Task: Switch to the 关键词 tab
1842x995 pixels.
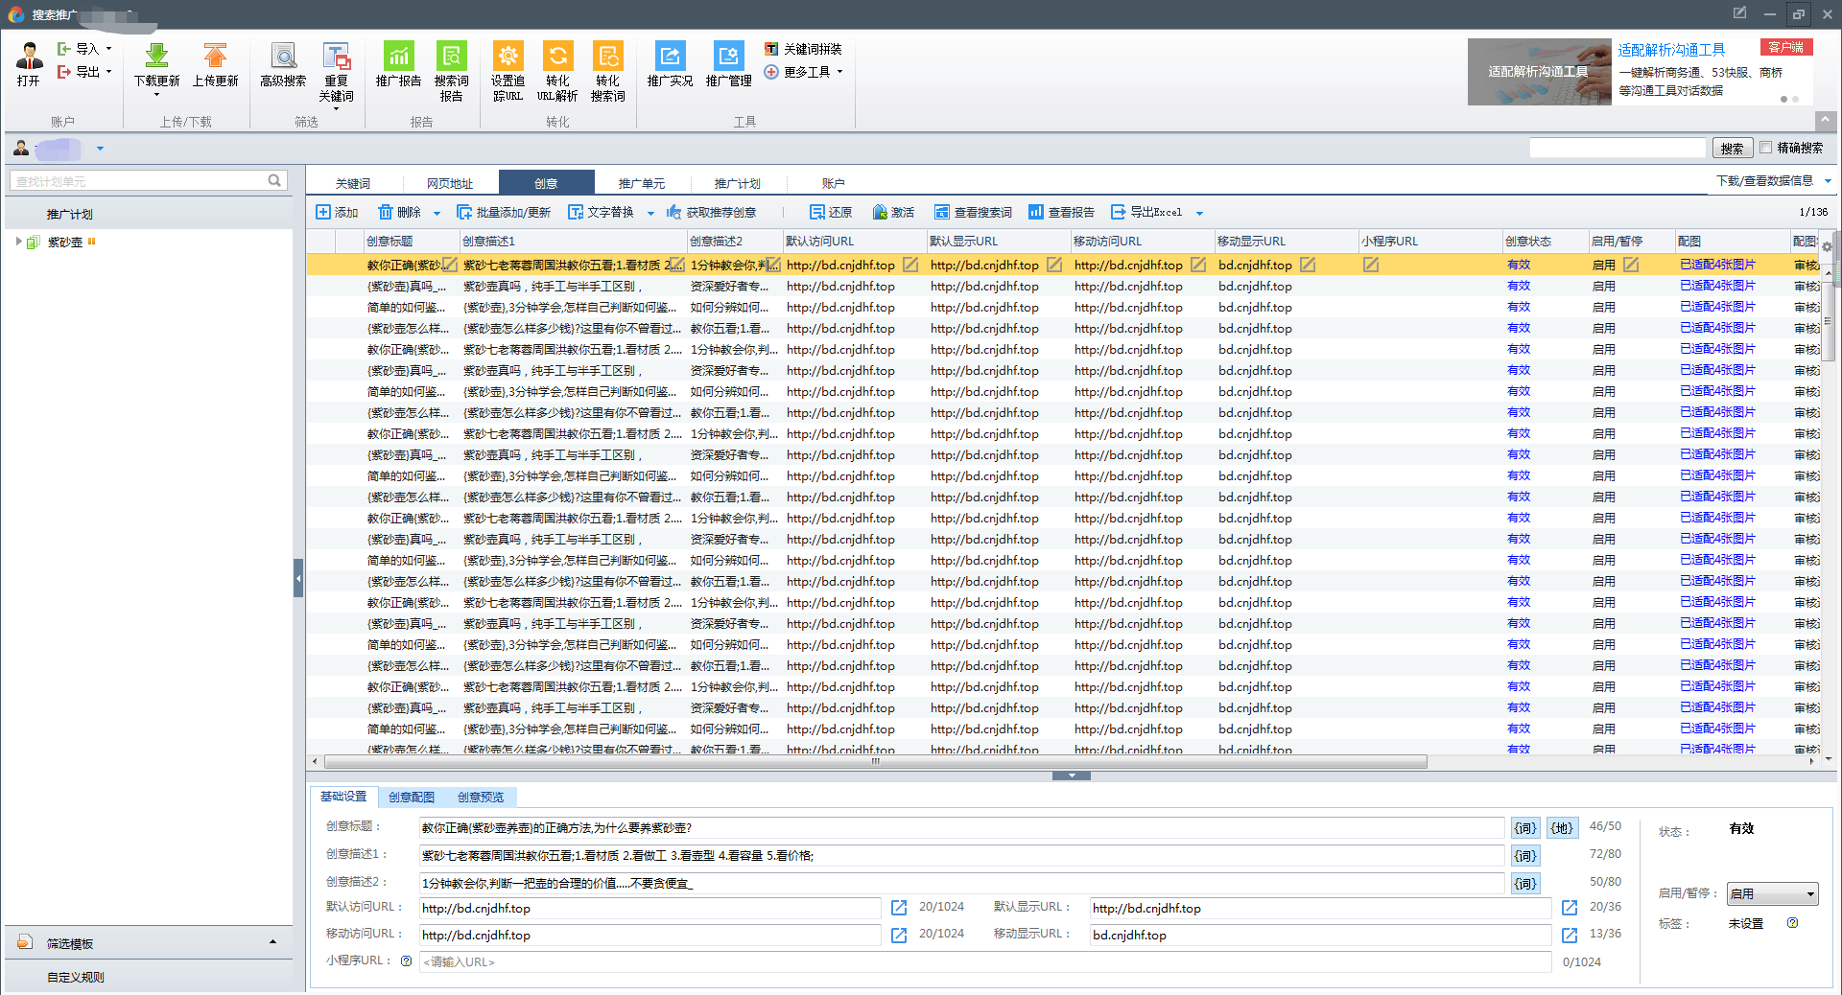Action: [353, 183]
